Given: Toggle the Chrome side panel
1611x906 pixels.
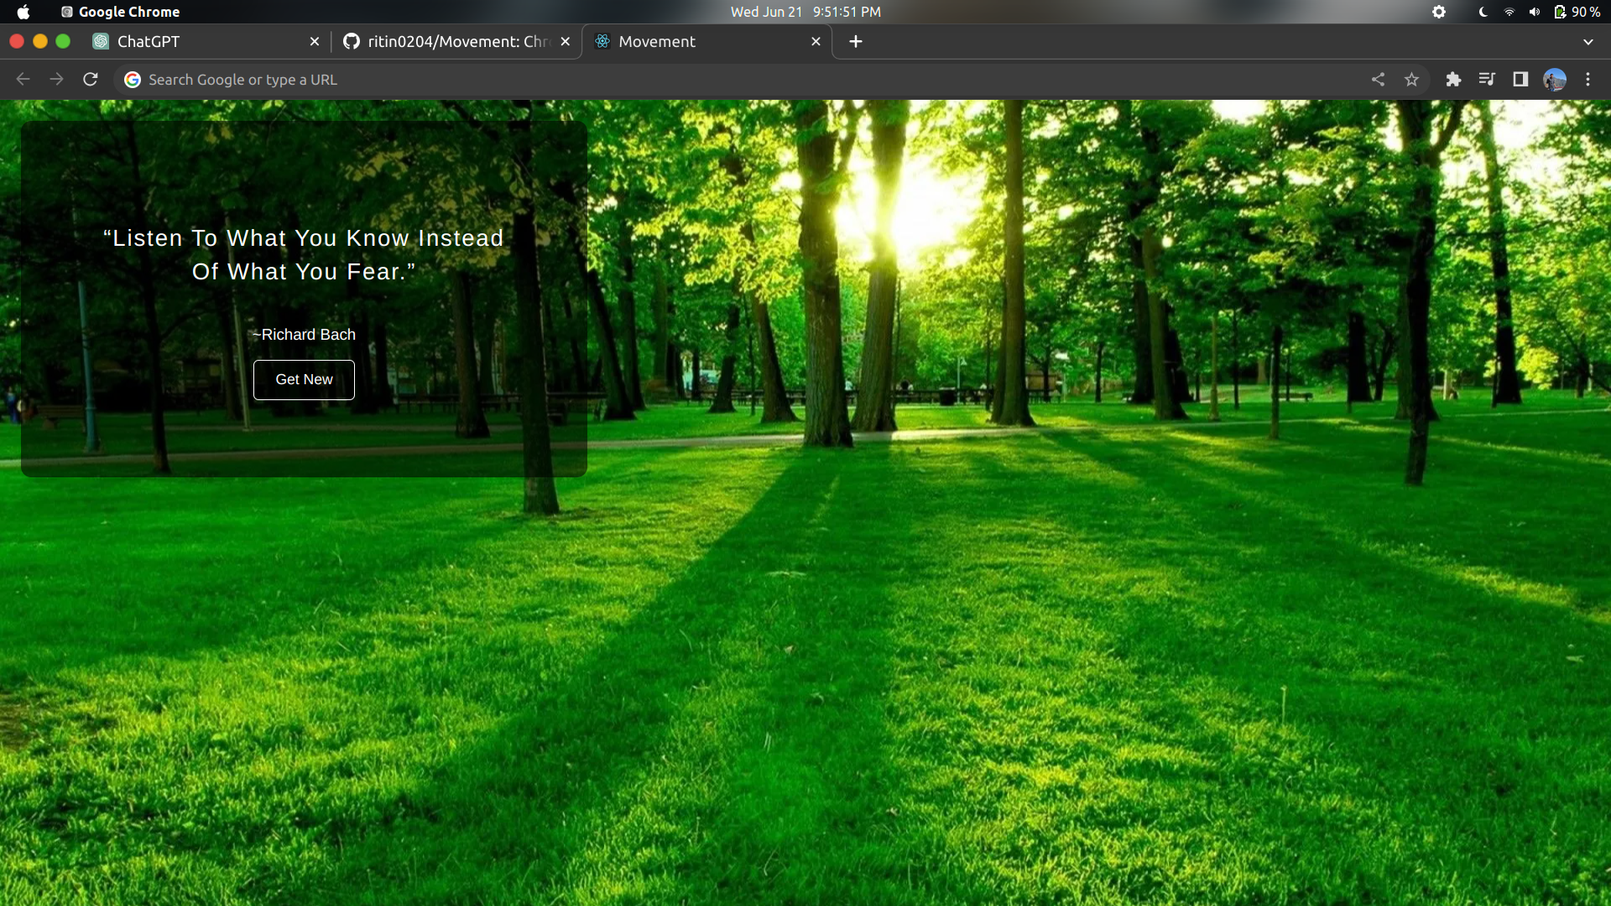Looking at the screenshot, I should point(1520,79).
